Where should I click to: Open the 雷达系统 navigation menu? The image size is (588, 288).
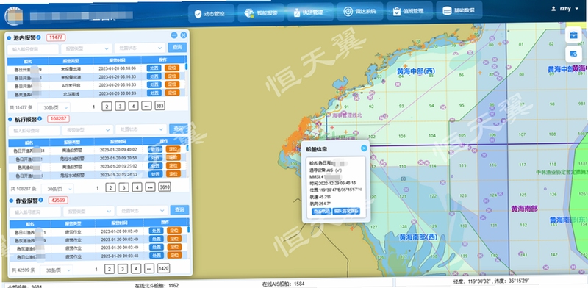click(360, 11)
